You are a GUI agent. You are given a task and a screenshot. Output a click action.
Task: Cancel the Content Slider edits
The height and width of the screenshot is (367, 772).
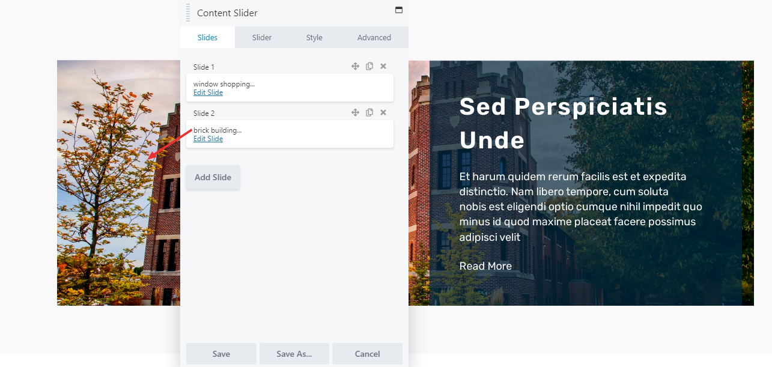click(367, 354)
